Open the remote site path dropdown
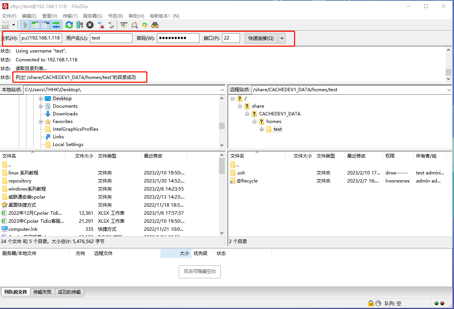The height and width of the screenshot is (309, 454). pos(449,90)
